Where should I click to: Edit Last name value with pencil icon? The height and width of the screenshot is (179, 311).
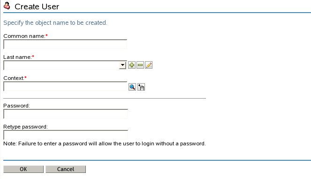tap(149, 65)
